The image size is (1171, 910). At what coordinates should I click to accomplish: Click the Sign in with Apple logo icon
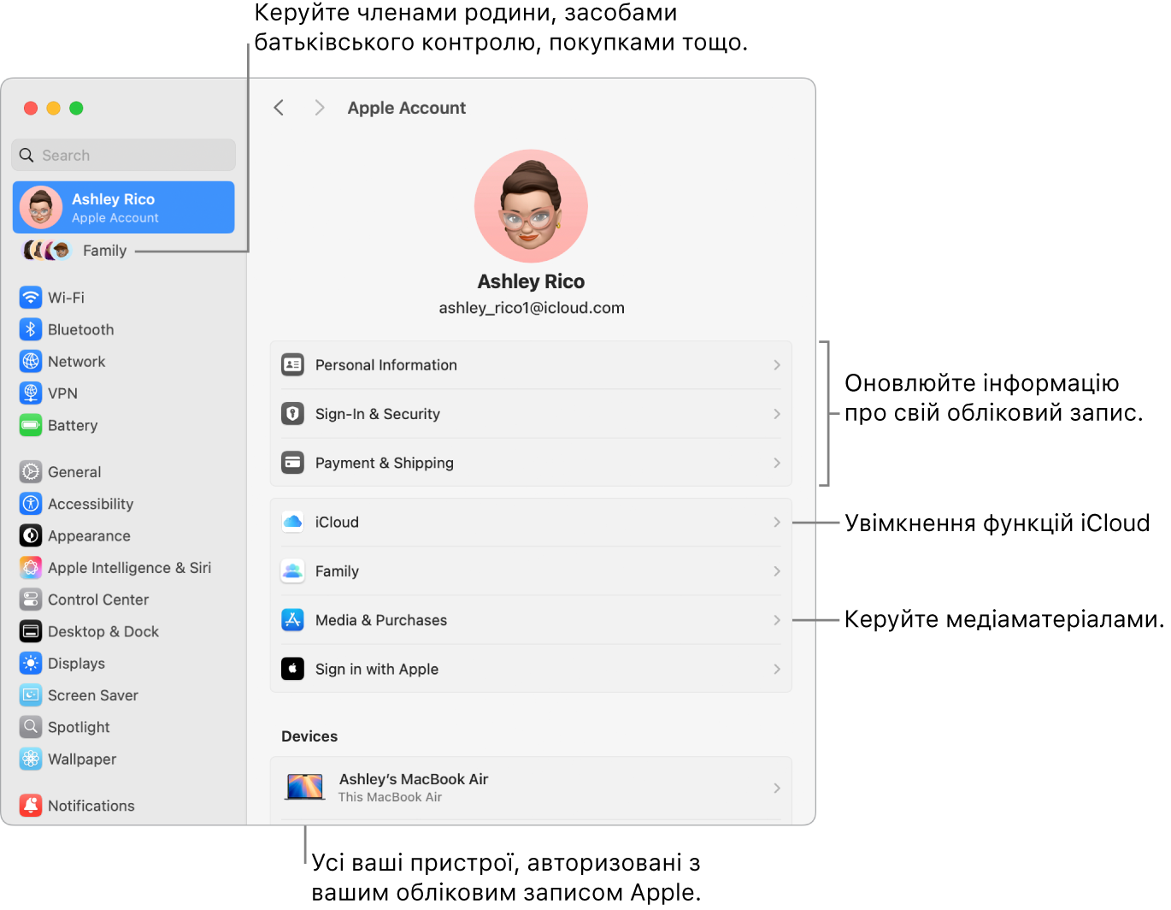(292, 669)
